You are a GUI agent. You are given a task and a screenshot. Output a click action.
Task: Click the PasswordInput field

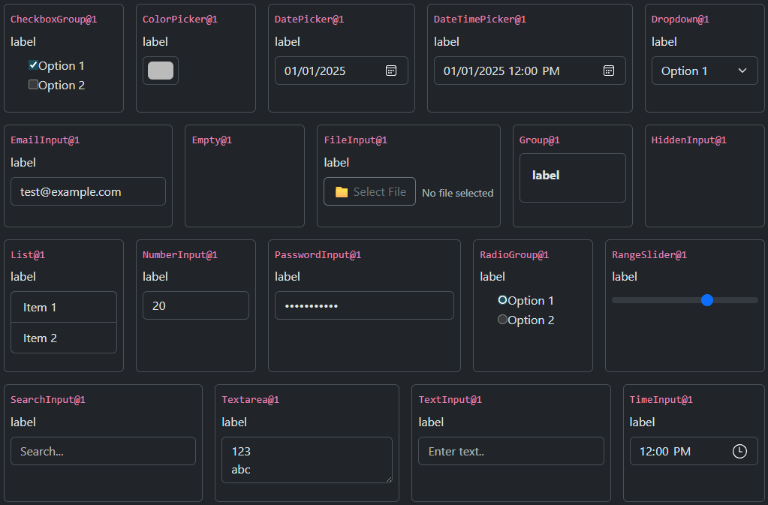click(x=364, y=305)
